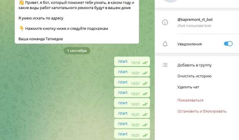Click the read checkmarks on the 19:16 message
Viewport: 239px width, 140px height.
point(145,63)
